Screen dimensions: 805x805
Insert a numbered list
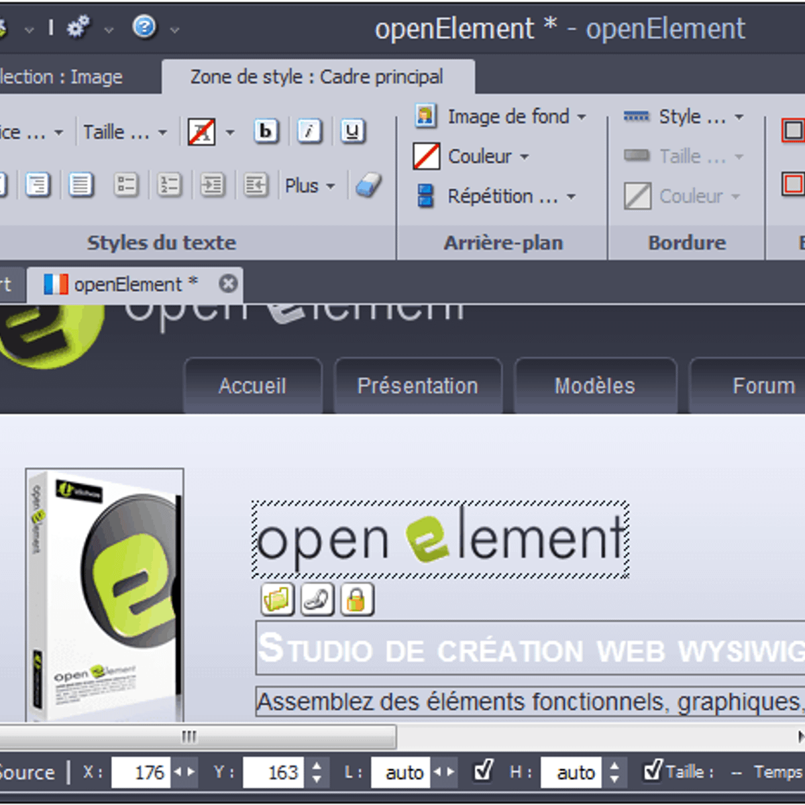169,184
